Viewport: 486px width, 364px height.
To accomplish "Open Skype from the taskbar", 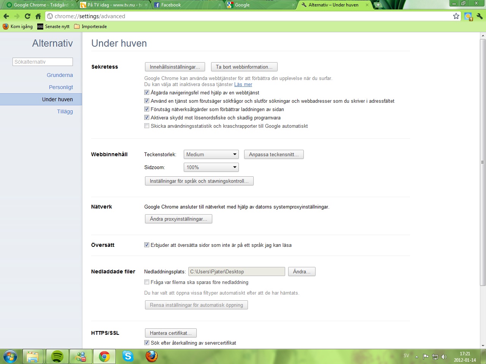I will pos(128,356).
